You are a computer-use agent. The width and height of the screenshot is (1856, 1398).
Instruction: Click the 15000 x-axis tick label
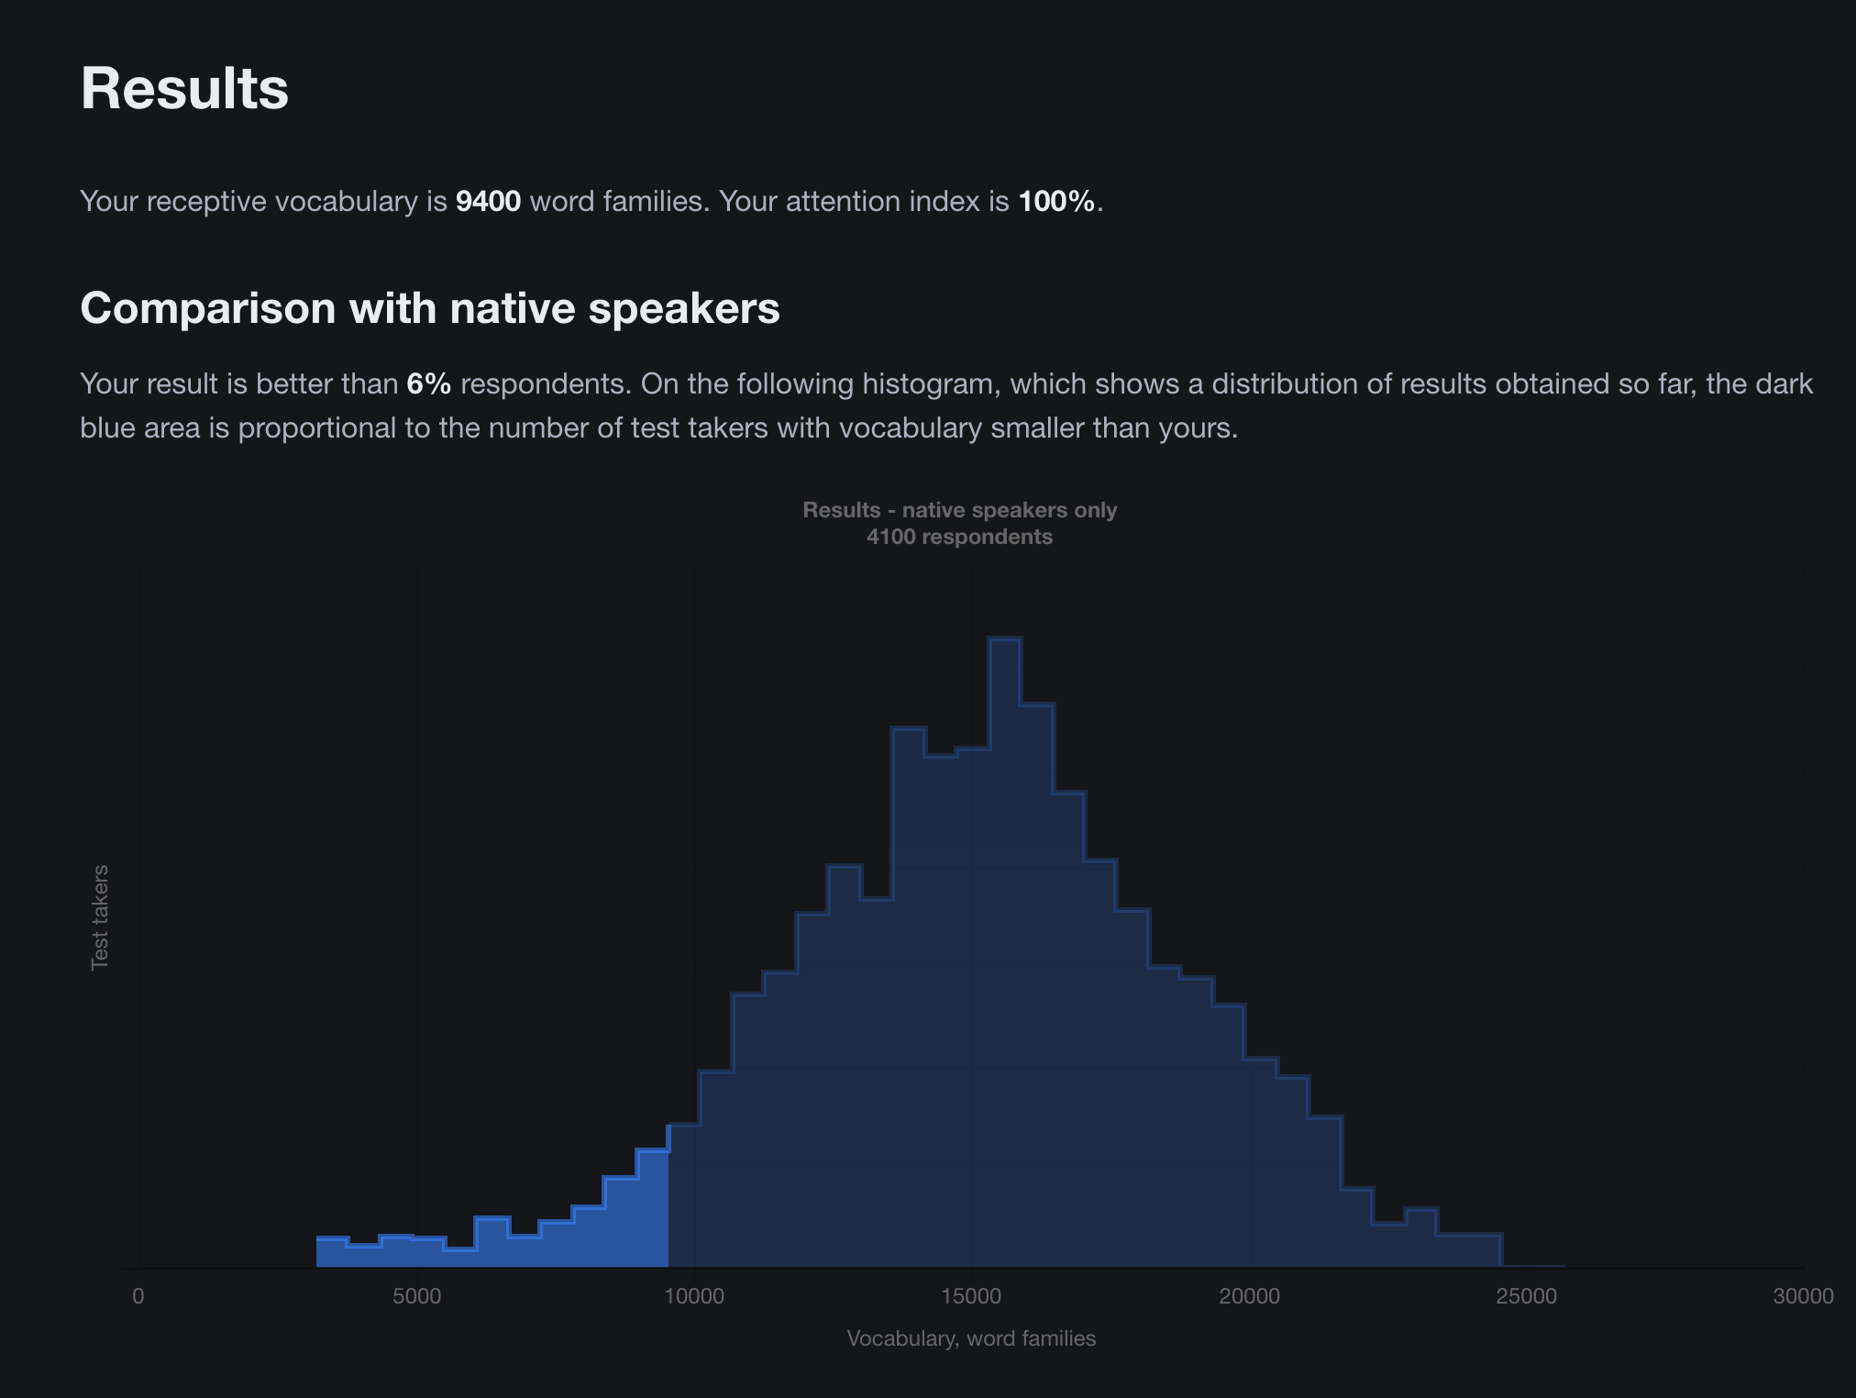[971, 1296]
